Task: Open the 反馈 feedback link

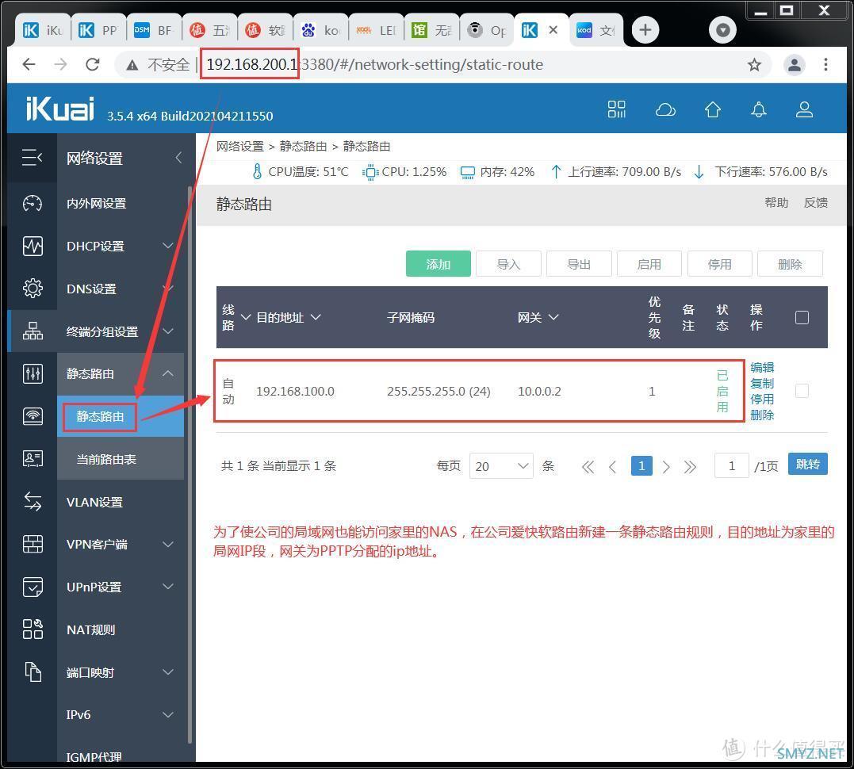Action: pos(816,203)
